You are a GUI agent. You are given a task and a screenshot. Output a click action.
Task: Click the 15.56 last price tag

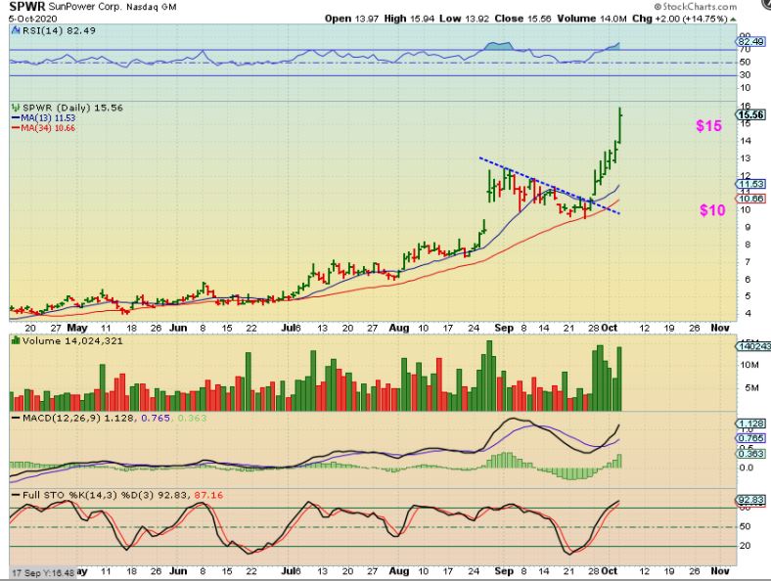pos(750,115)
